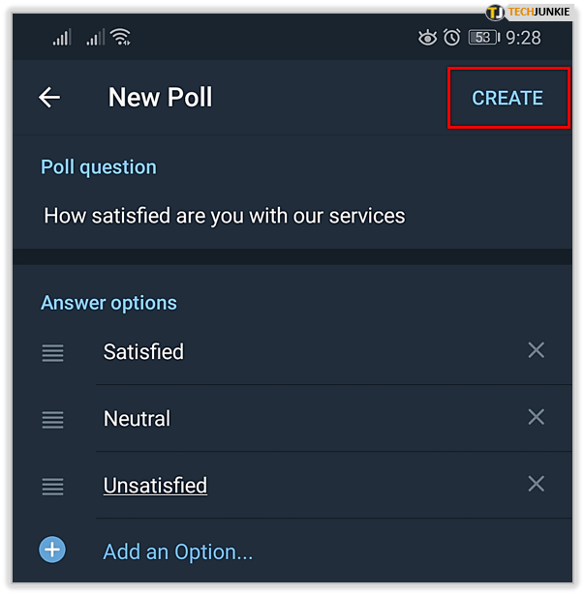The image size is (585, 595).
Task: Tap the alarm clock status icon
Action: coord(451,38)
